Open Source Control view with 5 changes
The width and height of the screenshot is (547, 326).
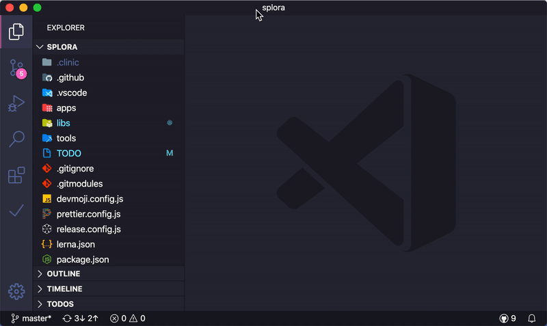pos(16,68)
